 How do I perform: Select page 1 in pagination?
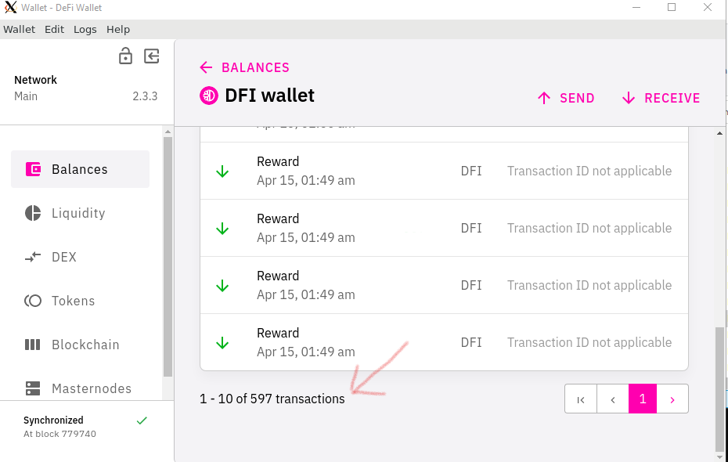[643, 399]
